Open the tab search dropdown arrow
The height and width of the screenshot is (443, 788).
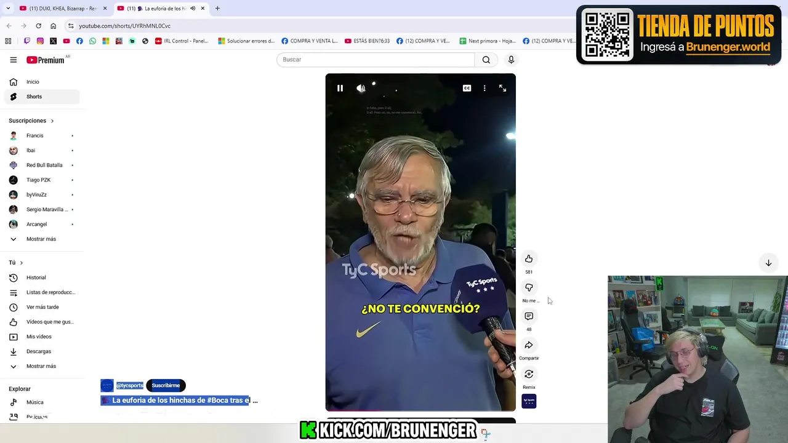tap(7, 8)
